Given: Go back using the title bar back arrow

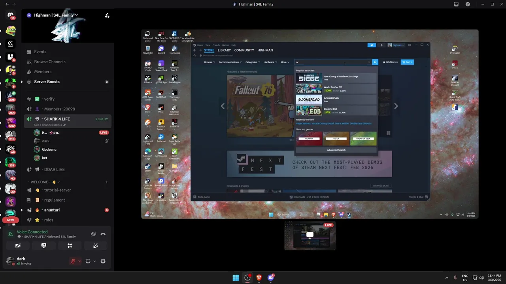Looking at the screenshot, I should [x=7, y=4].
